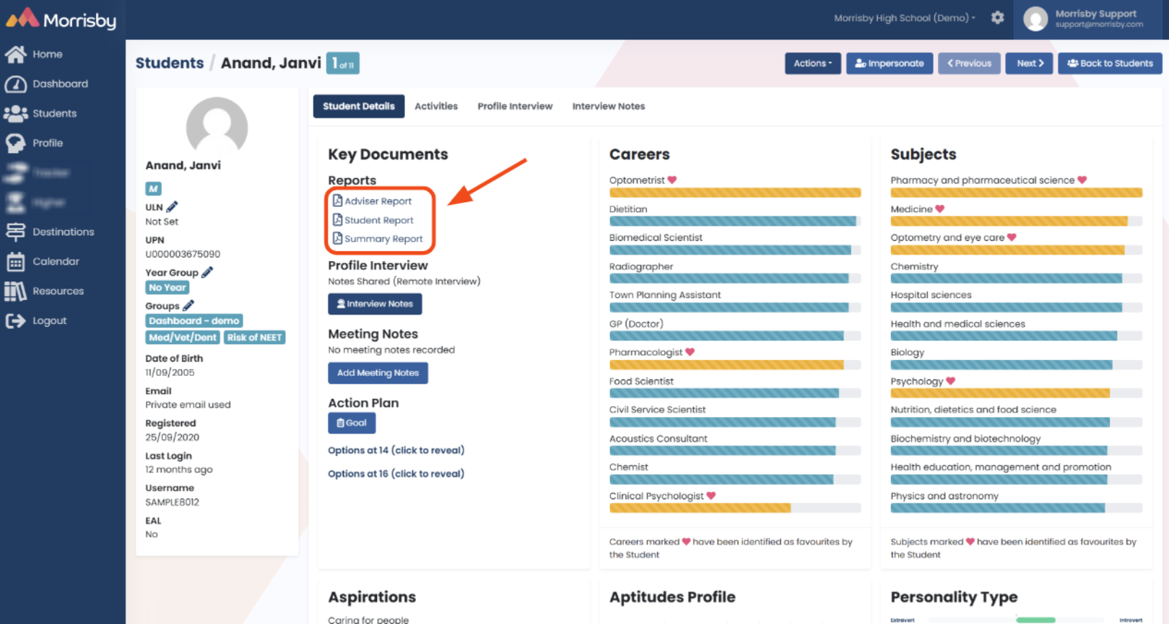1169x624 pixels.
Task: Click the Morrisby logo
Action: (61, 19)
